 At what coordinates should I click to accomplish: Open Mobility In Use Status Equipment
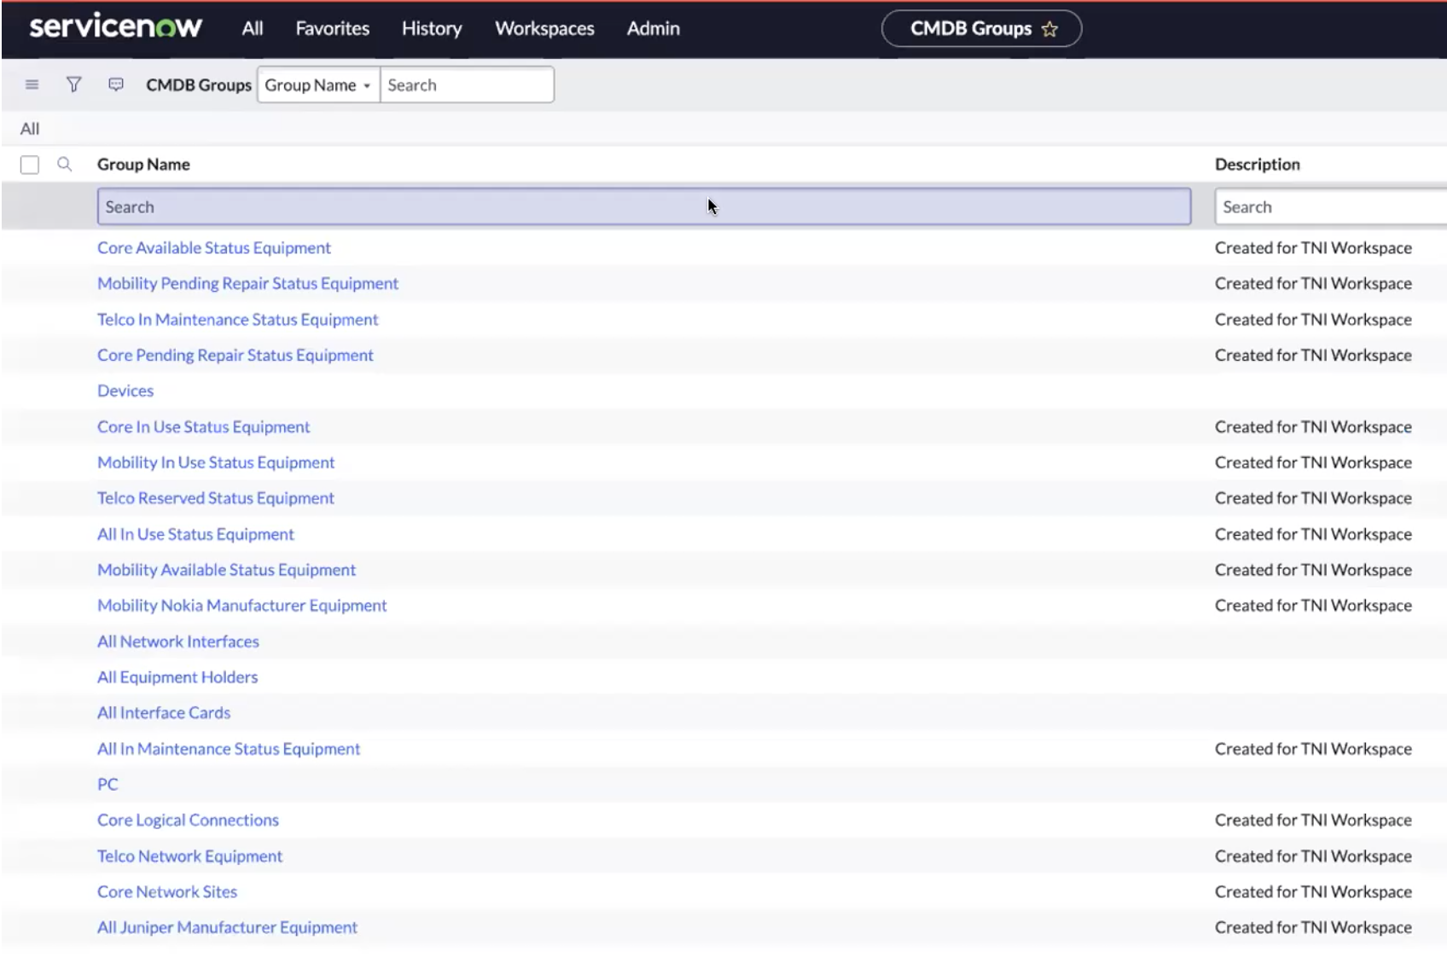(x=216, y=462)
